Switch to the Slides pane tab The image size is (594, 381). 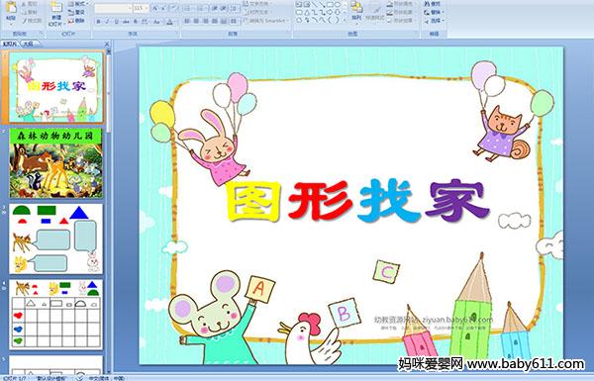[x=10, y=44]
